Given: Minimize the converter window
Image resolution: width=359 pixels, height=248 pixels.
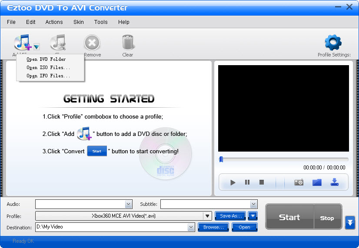Looking at the screenshot, I should (338, 7).
